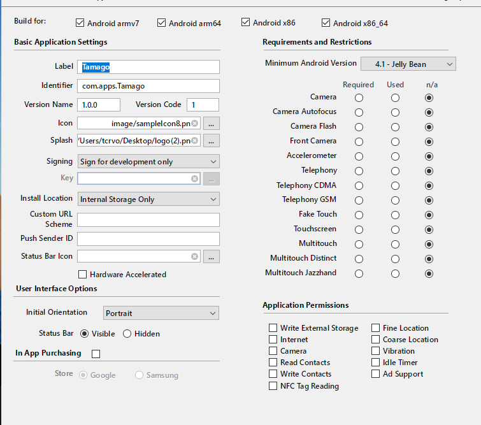The height and width of the screenshot is (425, 481).
Task: Clear the Splash image path field
Action: click(195, 140)
